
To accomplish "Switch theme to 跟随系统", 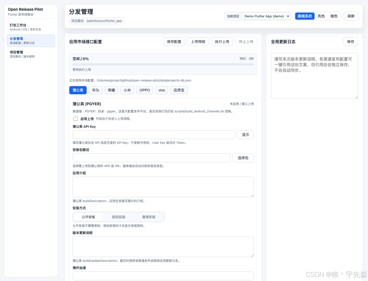I will 305,16.
